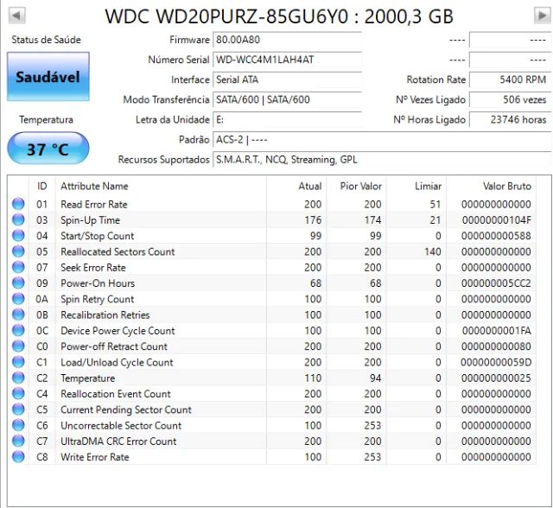Image resolution: width=553 pixels, height=508 pixels.
Task: Select the Spin-Up Time row name
Action: 90,220
